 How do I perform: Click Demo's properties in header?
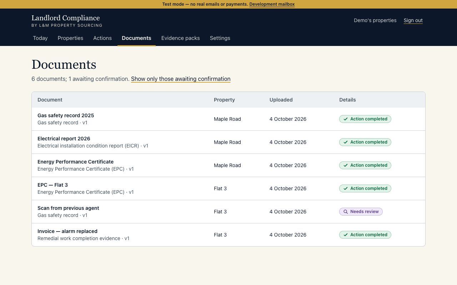click(x=375, y=20)
